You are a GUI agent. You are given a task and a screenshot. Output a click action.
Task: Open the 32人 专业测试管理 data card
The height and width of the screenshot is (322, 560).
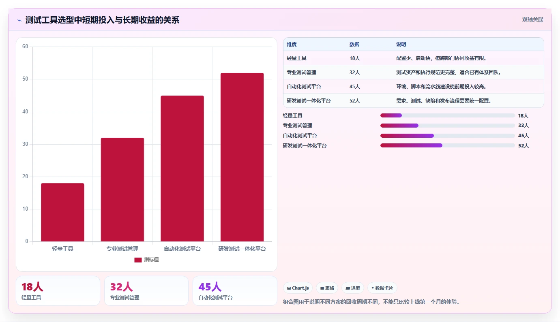click(x=146, y=291)
